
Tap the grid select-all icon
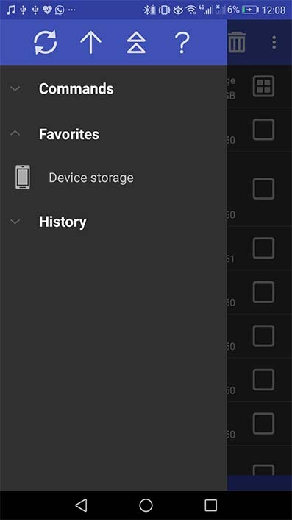coord(263,86)
